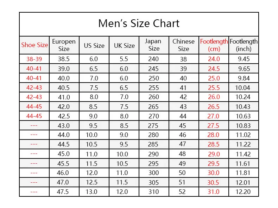Click the Footlength (inch) header
The height and width of the screenshot is (208, 278).
[244, 45]
